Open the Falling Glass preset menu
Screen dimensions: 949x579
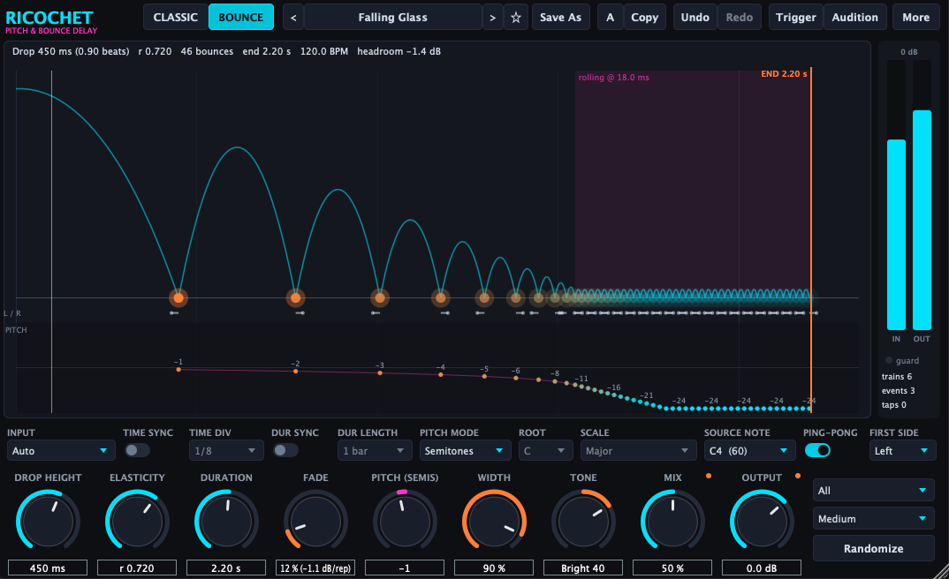[x=393, y=17]
